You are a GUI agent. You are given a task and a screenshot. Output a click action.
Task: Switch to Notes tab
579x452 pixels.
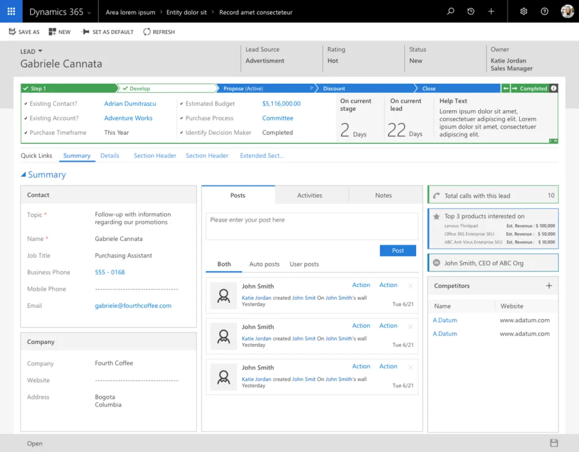[383, 195]
